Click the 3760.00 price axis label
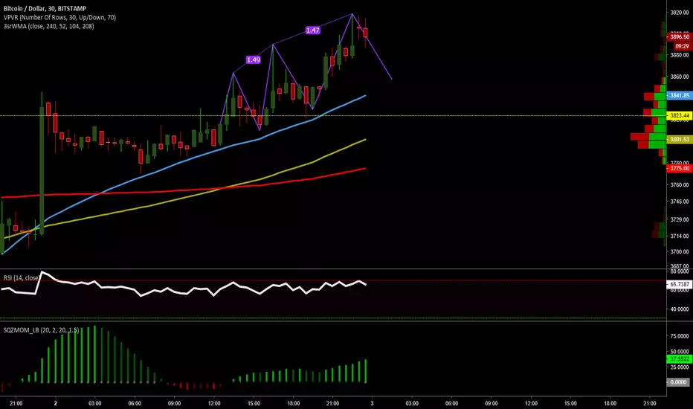The width and height of the screenshot is (693, 409). 680,184
